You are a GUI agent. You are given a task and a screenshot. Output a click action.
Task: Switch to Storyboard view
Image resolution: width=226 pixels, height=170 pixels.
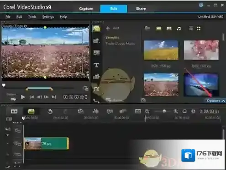14,111
